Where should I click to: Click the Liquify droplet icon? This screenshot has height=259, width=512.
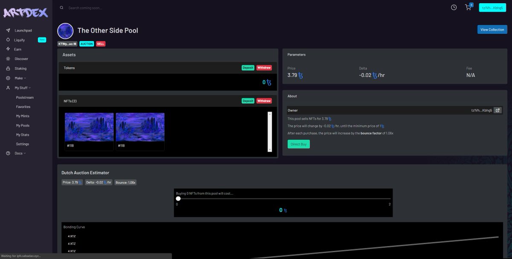click(x=8, y=40)
